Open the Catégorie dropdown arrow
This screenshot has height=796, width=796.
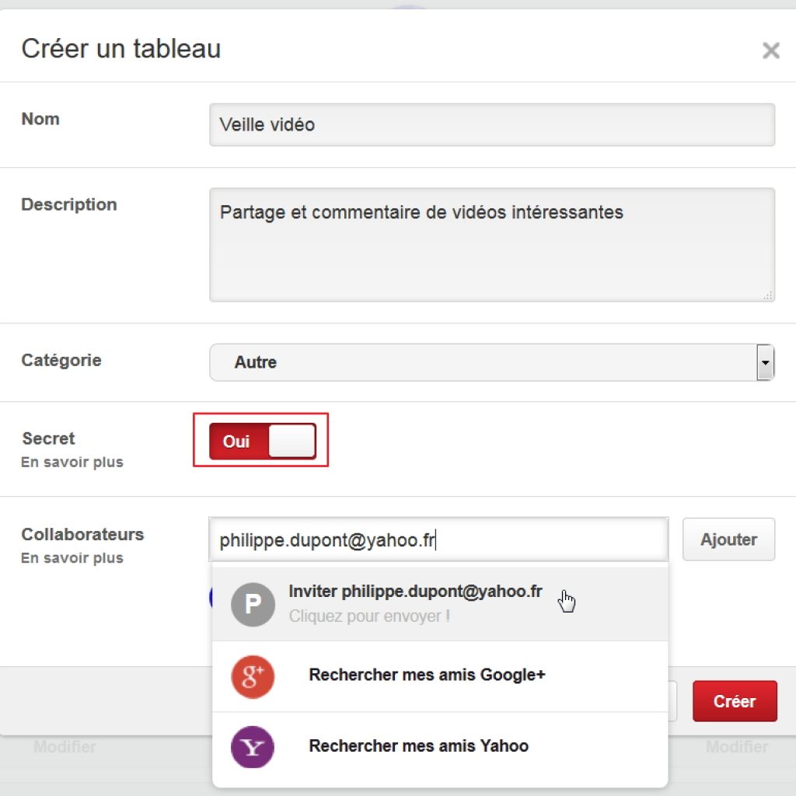click(x=765, y=362)
